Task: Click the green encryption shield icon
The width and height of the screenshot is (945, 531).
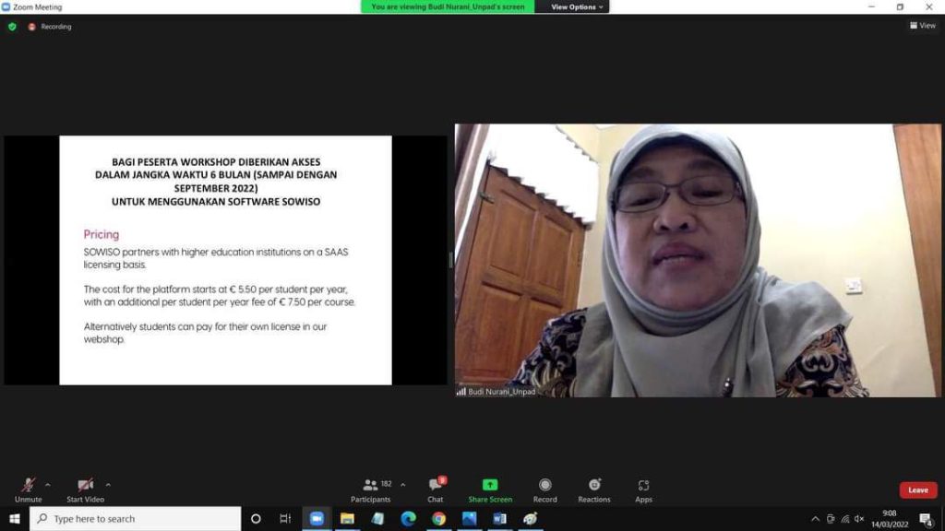Action: tap(12, 27)
